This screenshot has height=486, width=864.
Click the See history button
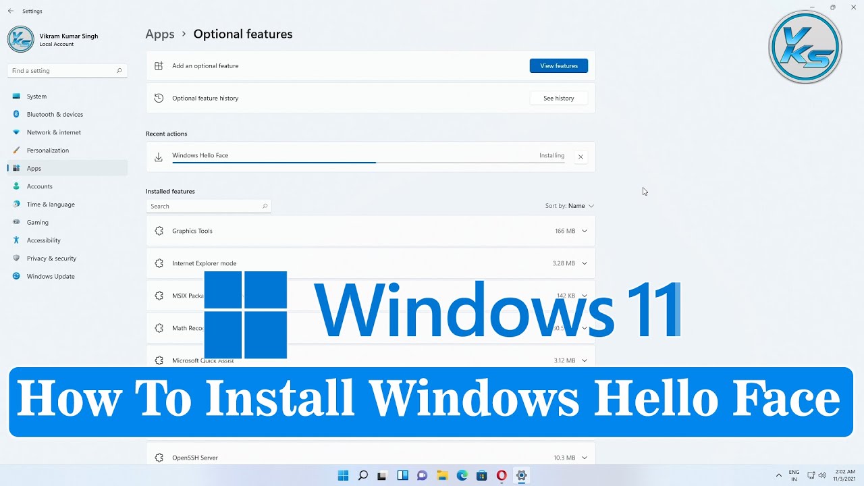tap(559, 98)
